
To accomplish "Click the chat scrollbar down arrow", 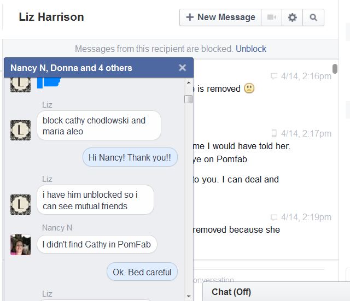I will [x=189, y=296].
